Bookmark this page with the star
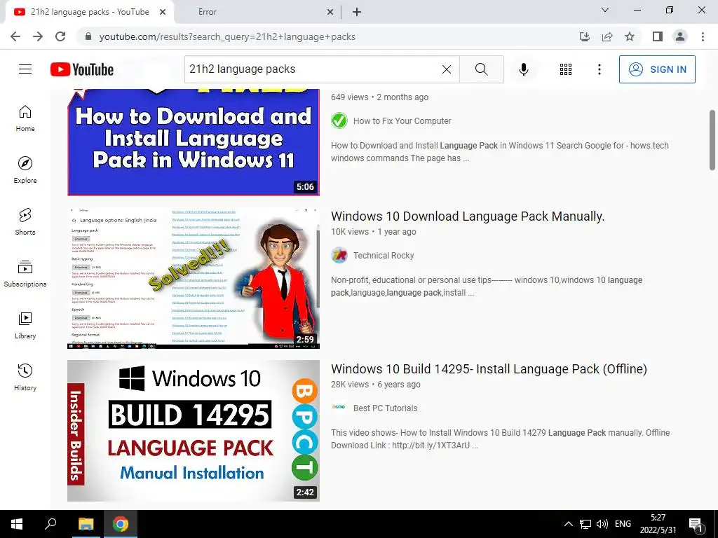The image size is (718, 538). coord(630,36)
